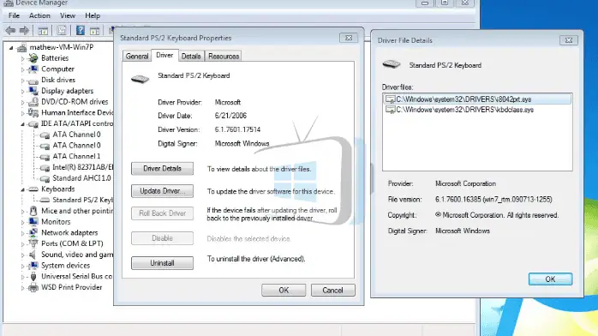This screenshot has width=598, height=336.
Task: Click the Sound, video and game controllers icon
Action: (33, 255)
